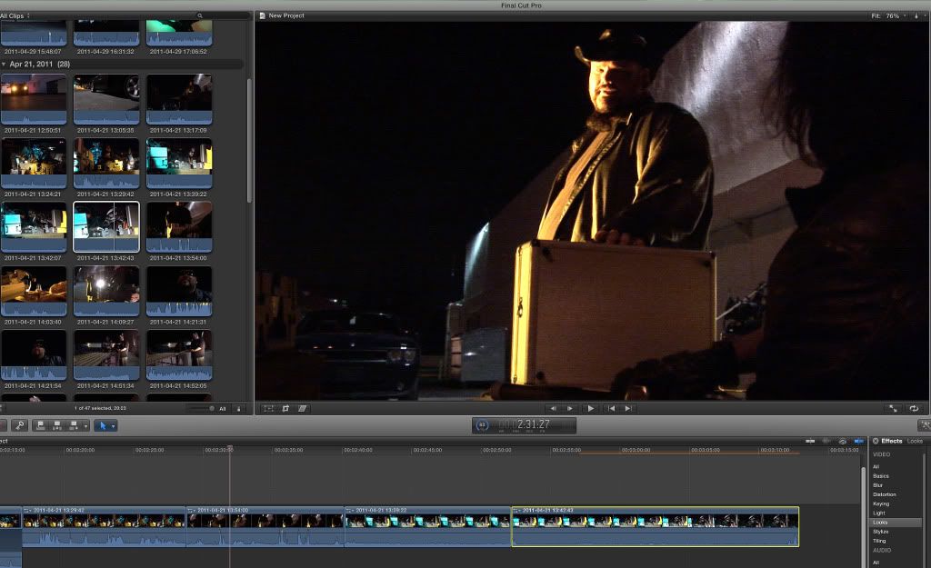Close the Effects browser
The width and height of the screenshot is (931, 568).
pos(876,441)
